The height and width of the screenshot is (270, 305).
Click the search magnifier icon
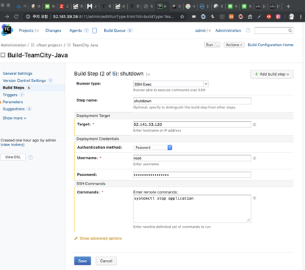click(x=290, y=30)
